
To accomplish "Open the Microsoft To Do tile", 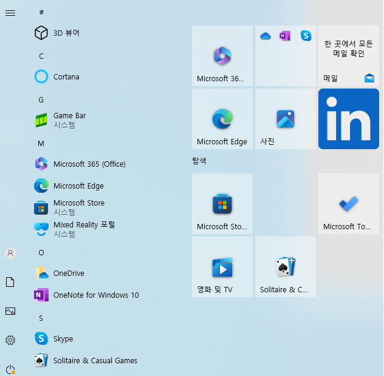I will [x=349, y=204].
